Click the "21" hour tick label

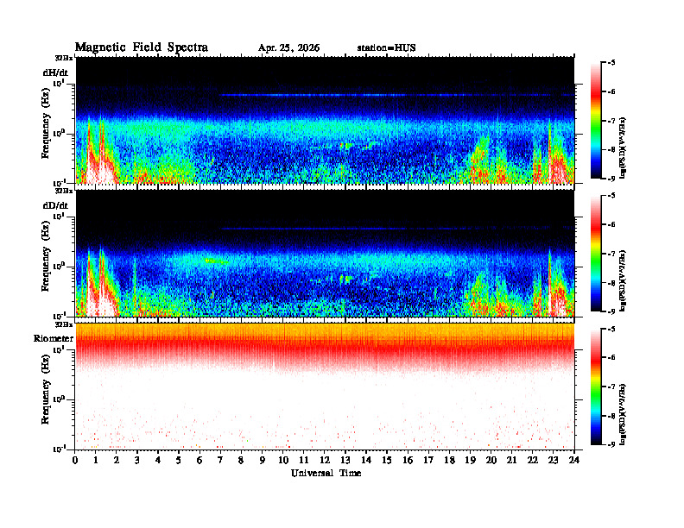coord(511,460)
